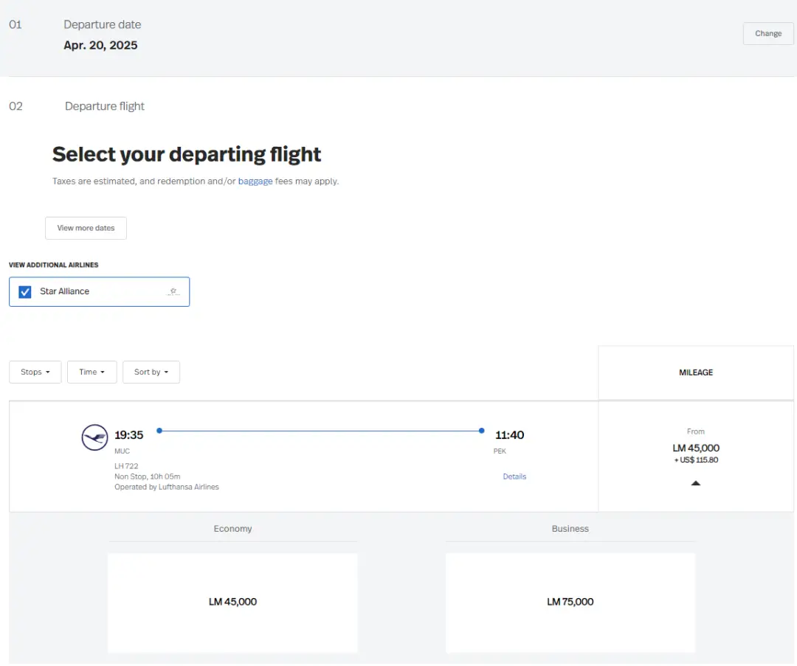
Task: Select the Economy cabin heading
Action: pos(232,529)
